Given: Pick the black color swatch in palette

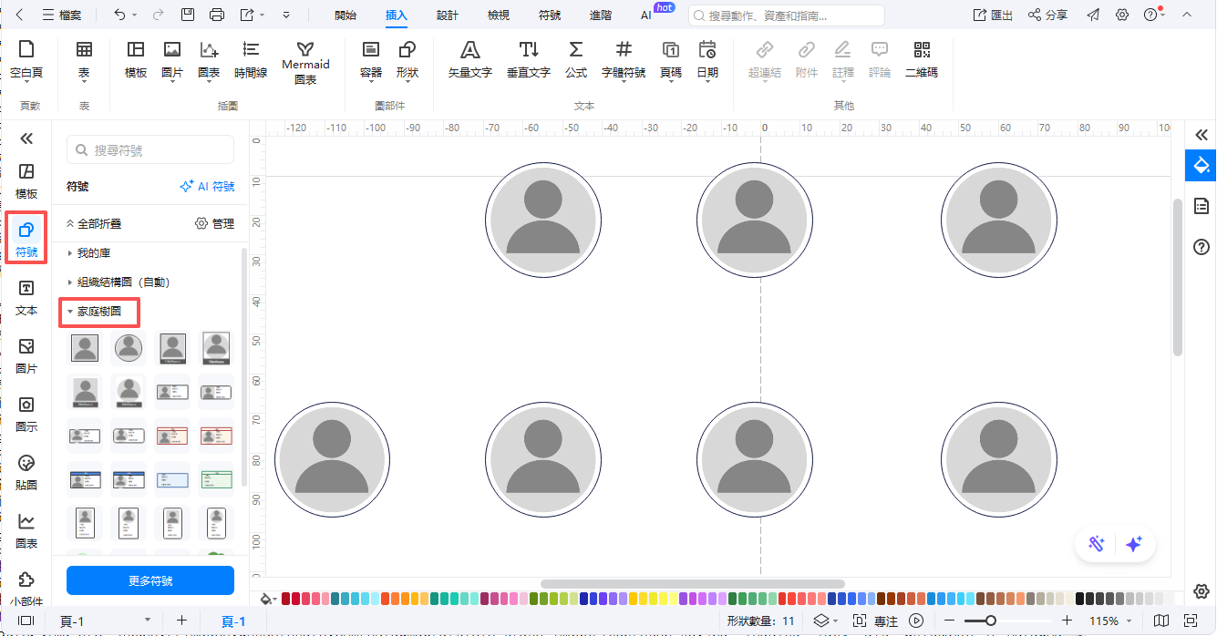Looking at the screenshot, I should (1081, 599).
